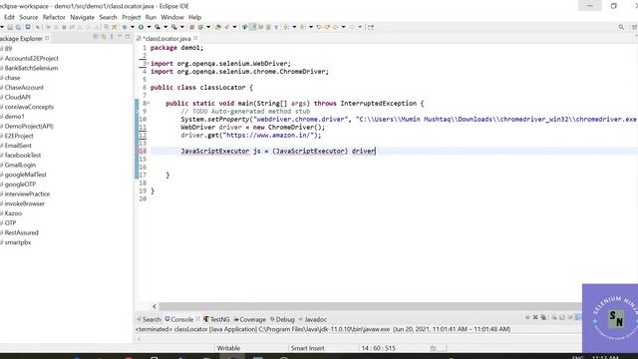Click the 'Writable' status bar entry
The width and height of the screenshot is (638, 359).
(228, 348)
